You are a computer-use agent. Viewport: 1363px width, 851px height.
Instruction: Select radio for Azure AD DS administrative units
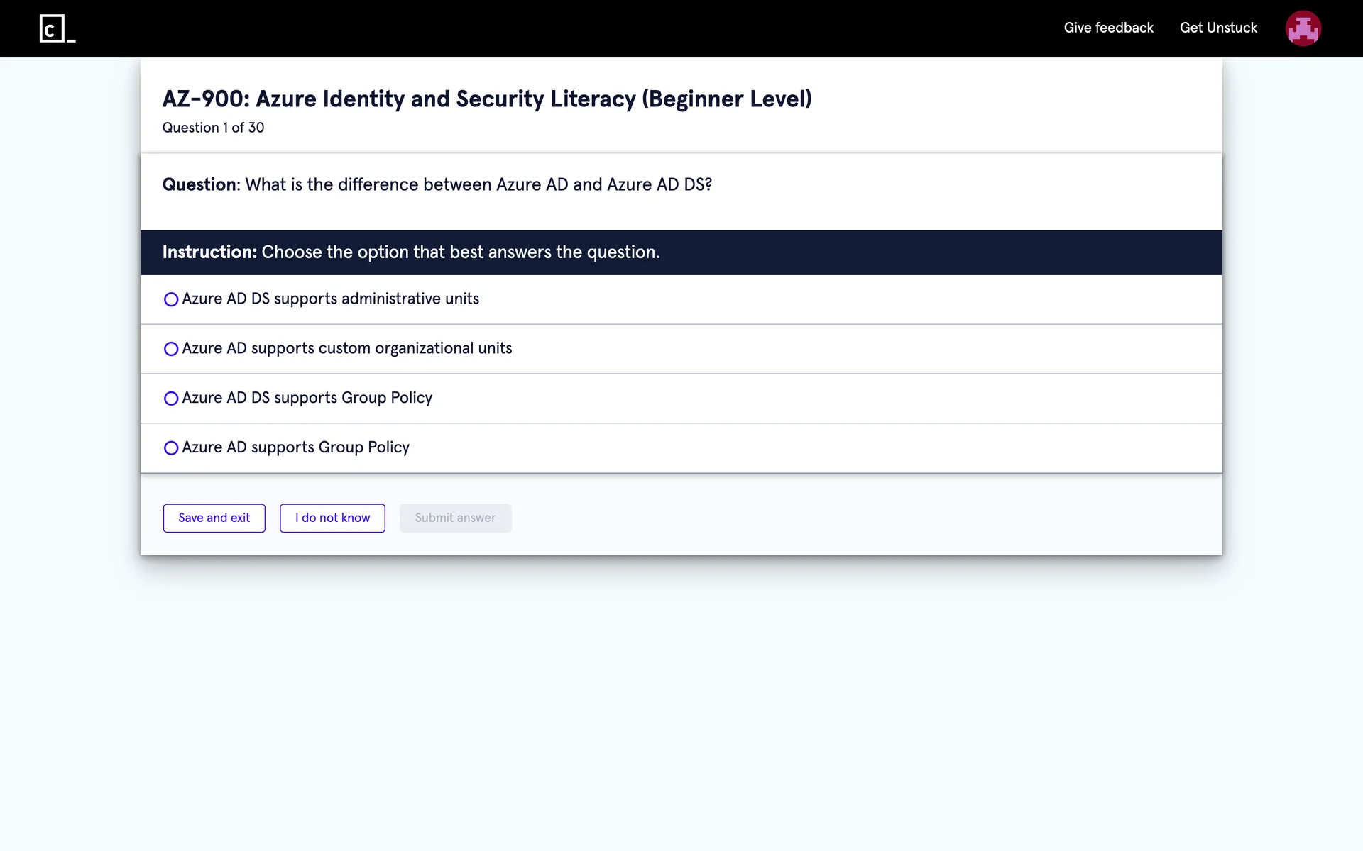pyautogui.click(x=171, y=299)
